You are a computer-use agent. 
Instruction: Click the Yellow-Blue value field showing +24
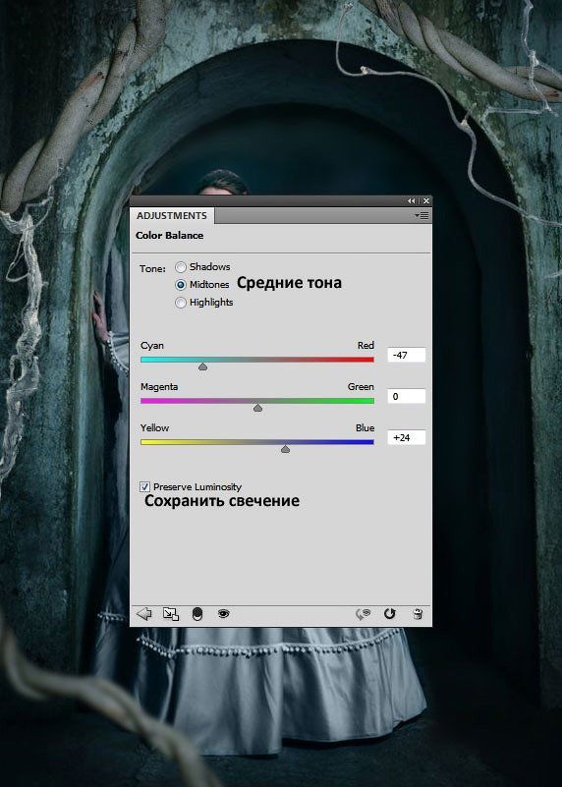tap(407, 437)
